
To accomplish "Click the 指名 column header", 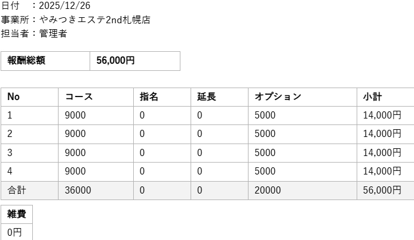I will coord(149,96).
